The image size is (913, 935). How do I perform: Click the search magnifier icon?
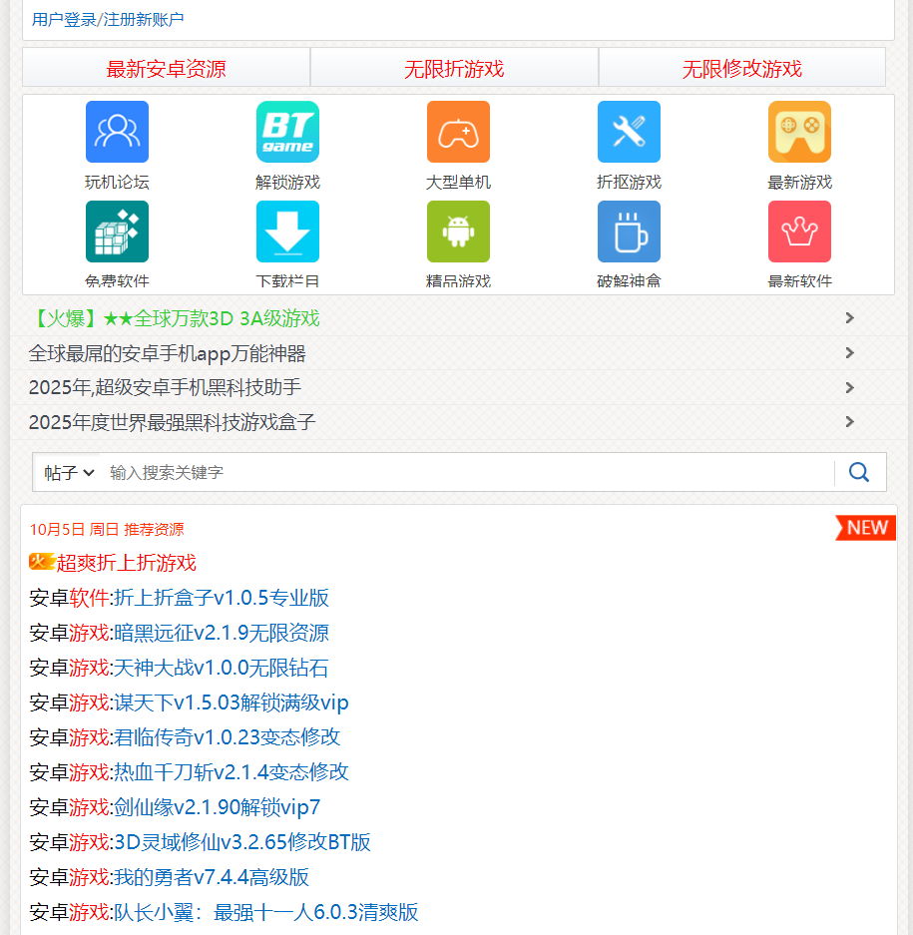coord(859,471)
